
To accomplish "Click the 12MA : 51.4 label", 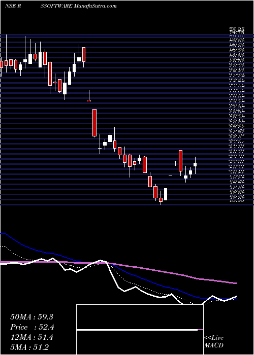I will pos(31,337).
